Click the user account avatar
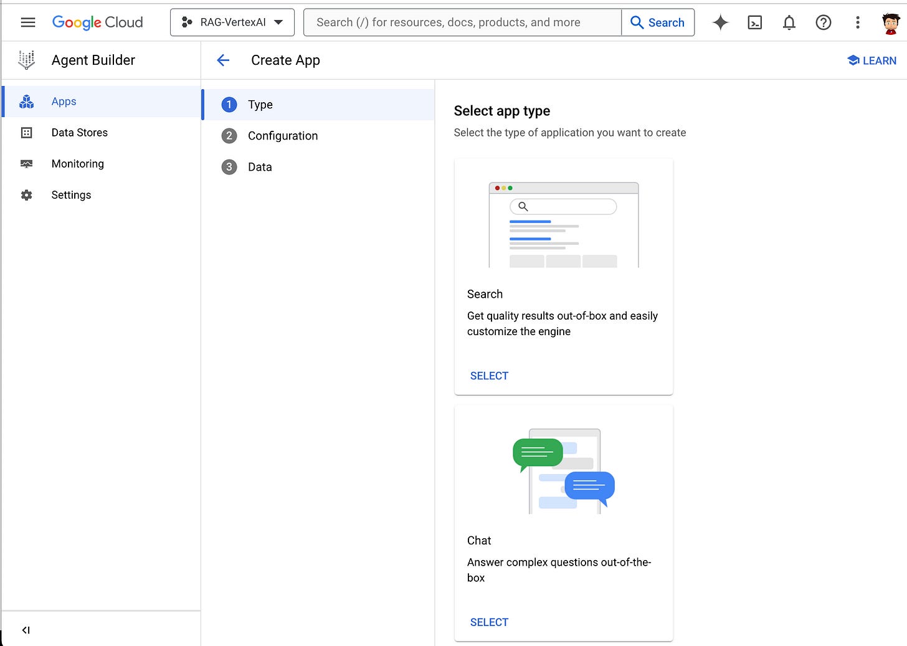This screenshot has height=646, width=907. [x=891, y=23]
